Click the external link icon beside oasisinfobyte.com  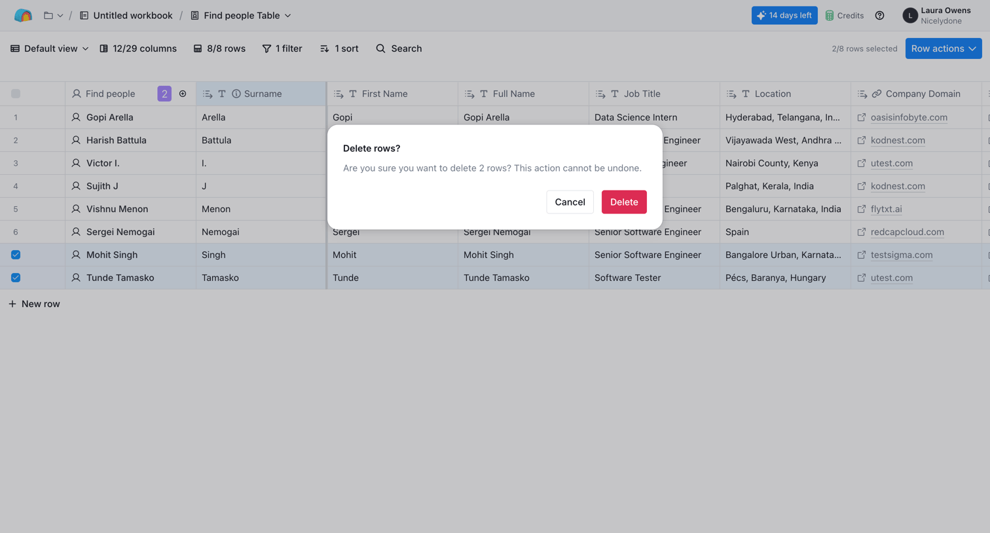862,117
